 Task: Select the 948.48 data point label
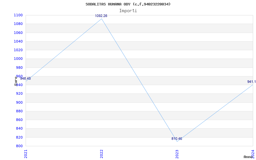pos(25,78)
